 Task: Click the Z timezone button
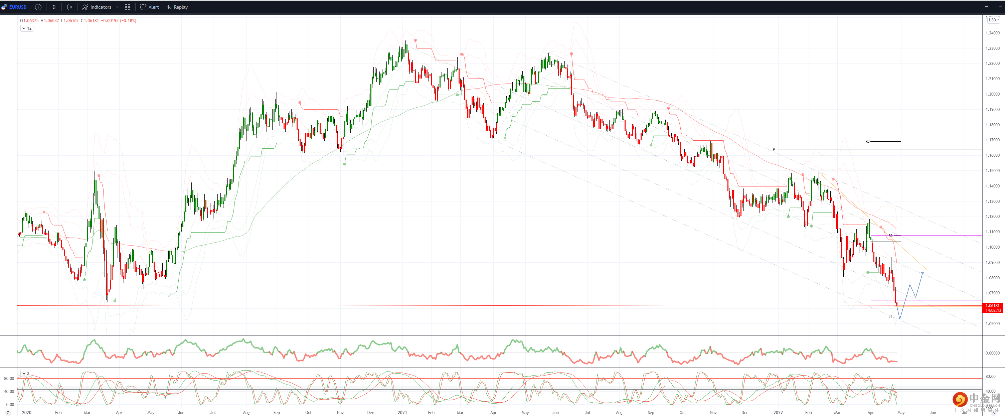[8, 412]
